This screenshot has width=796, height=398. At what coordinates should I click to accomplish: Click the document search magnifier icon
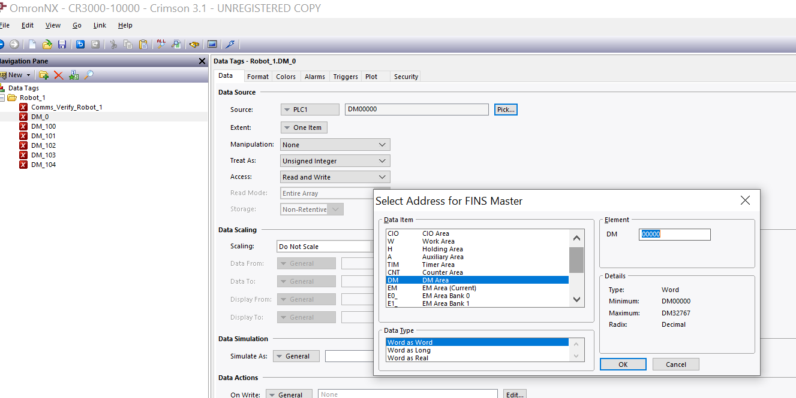[x=176, y=44]
